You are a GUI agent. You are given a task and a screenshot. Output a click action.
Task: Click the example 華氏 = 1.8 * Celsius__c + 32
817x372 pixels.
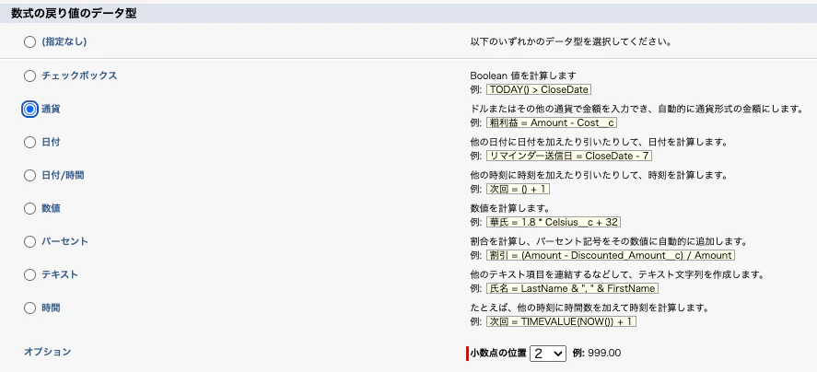(554, 223)
